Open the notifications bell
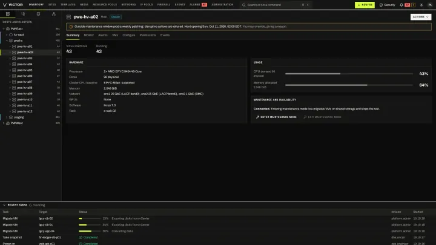This screenshot has width=436, height=245. [x=401, y=5]
